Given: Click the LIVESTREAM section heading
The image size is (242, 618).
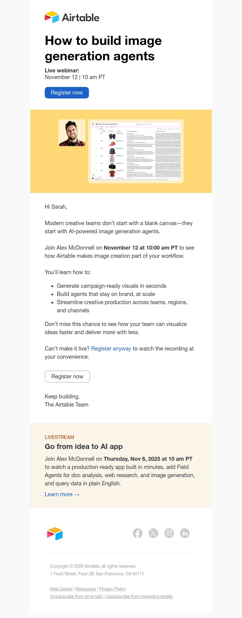Looking at the screenshot, I should pos(59,437).
